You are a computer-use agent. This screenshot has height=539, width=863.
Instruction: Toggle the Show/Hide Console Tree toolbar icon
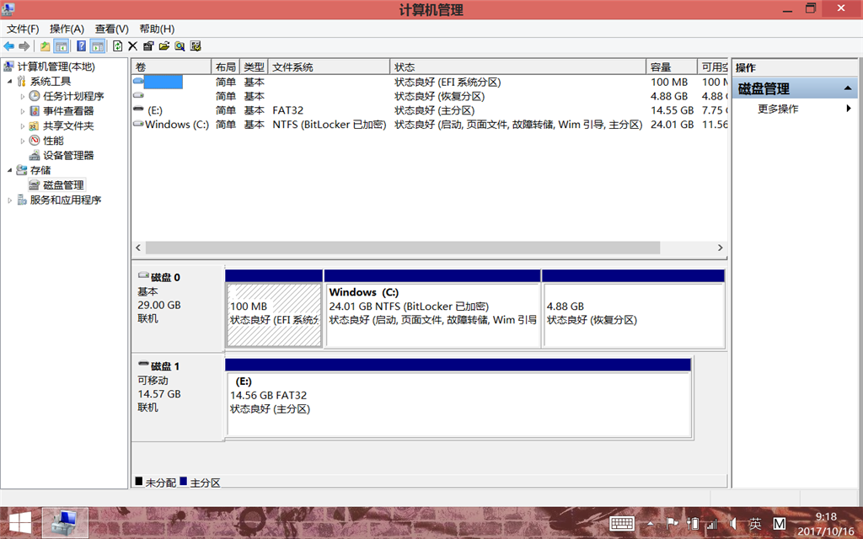click(61, 46)
